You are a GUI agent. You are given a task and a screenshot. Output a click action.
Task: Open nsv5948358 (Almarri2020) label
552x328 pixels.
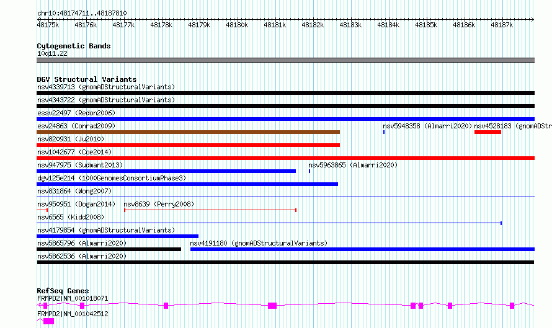427,126
